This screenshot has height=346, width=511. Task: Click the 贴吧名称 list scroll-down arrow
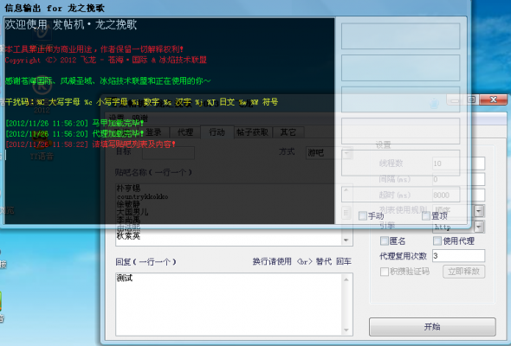pyautogui.click(x=346, y=240)
